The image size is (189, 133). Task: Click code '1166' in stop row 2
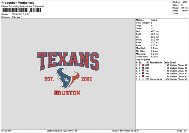(x=167, y=68)
